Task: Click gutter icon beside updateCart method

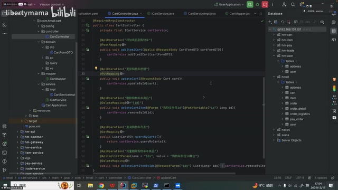Action: 87,79
